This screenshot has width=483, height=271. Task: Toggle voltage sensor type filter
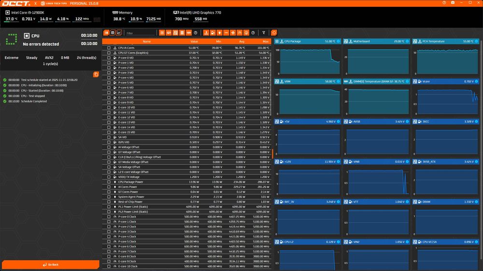213,33
